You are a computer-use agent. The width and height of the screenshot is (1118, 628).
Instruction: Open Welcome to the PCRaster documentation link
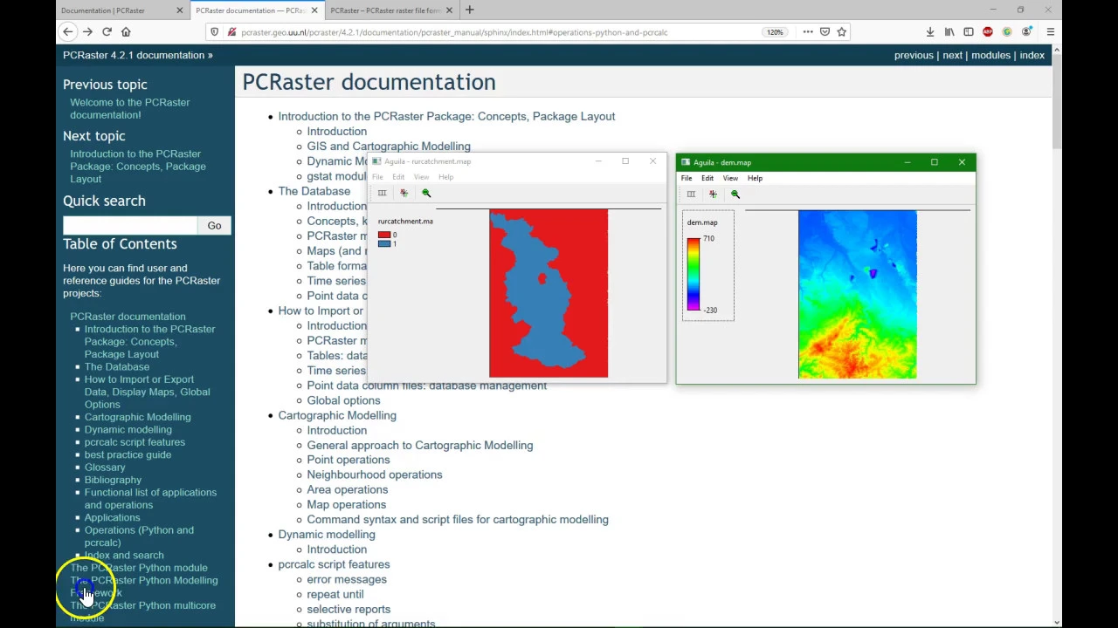(x=129, y=108)
